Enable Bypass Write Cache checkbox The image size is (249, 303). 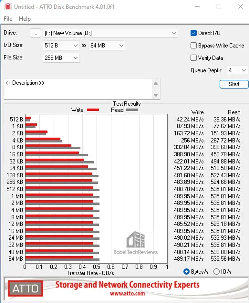pos(193,45)
